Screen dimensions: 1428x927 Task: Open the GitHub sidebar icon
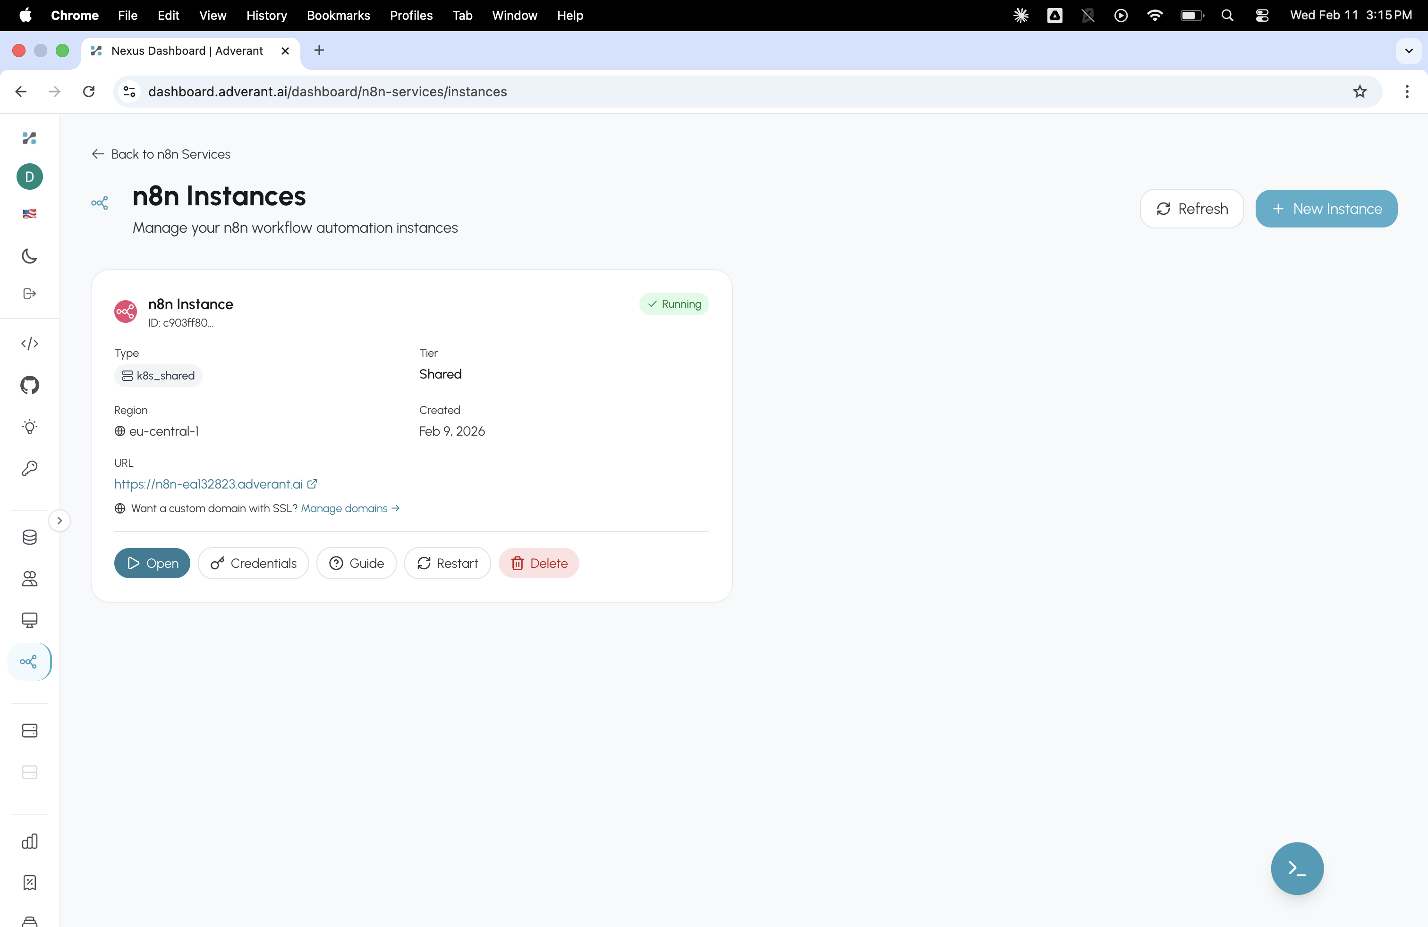coord(29,386)
